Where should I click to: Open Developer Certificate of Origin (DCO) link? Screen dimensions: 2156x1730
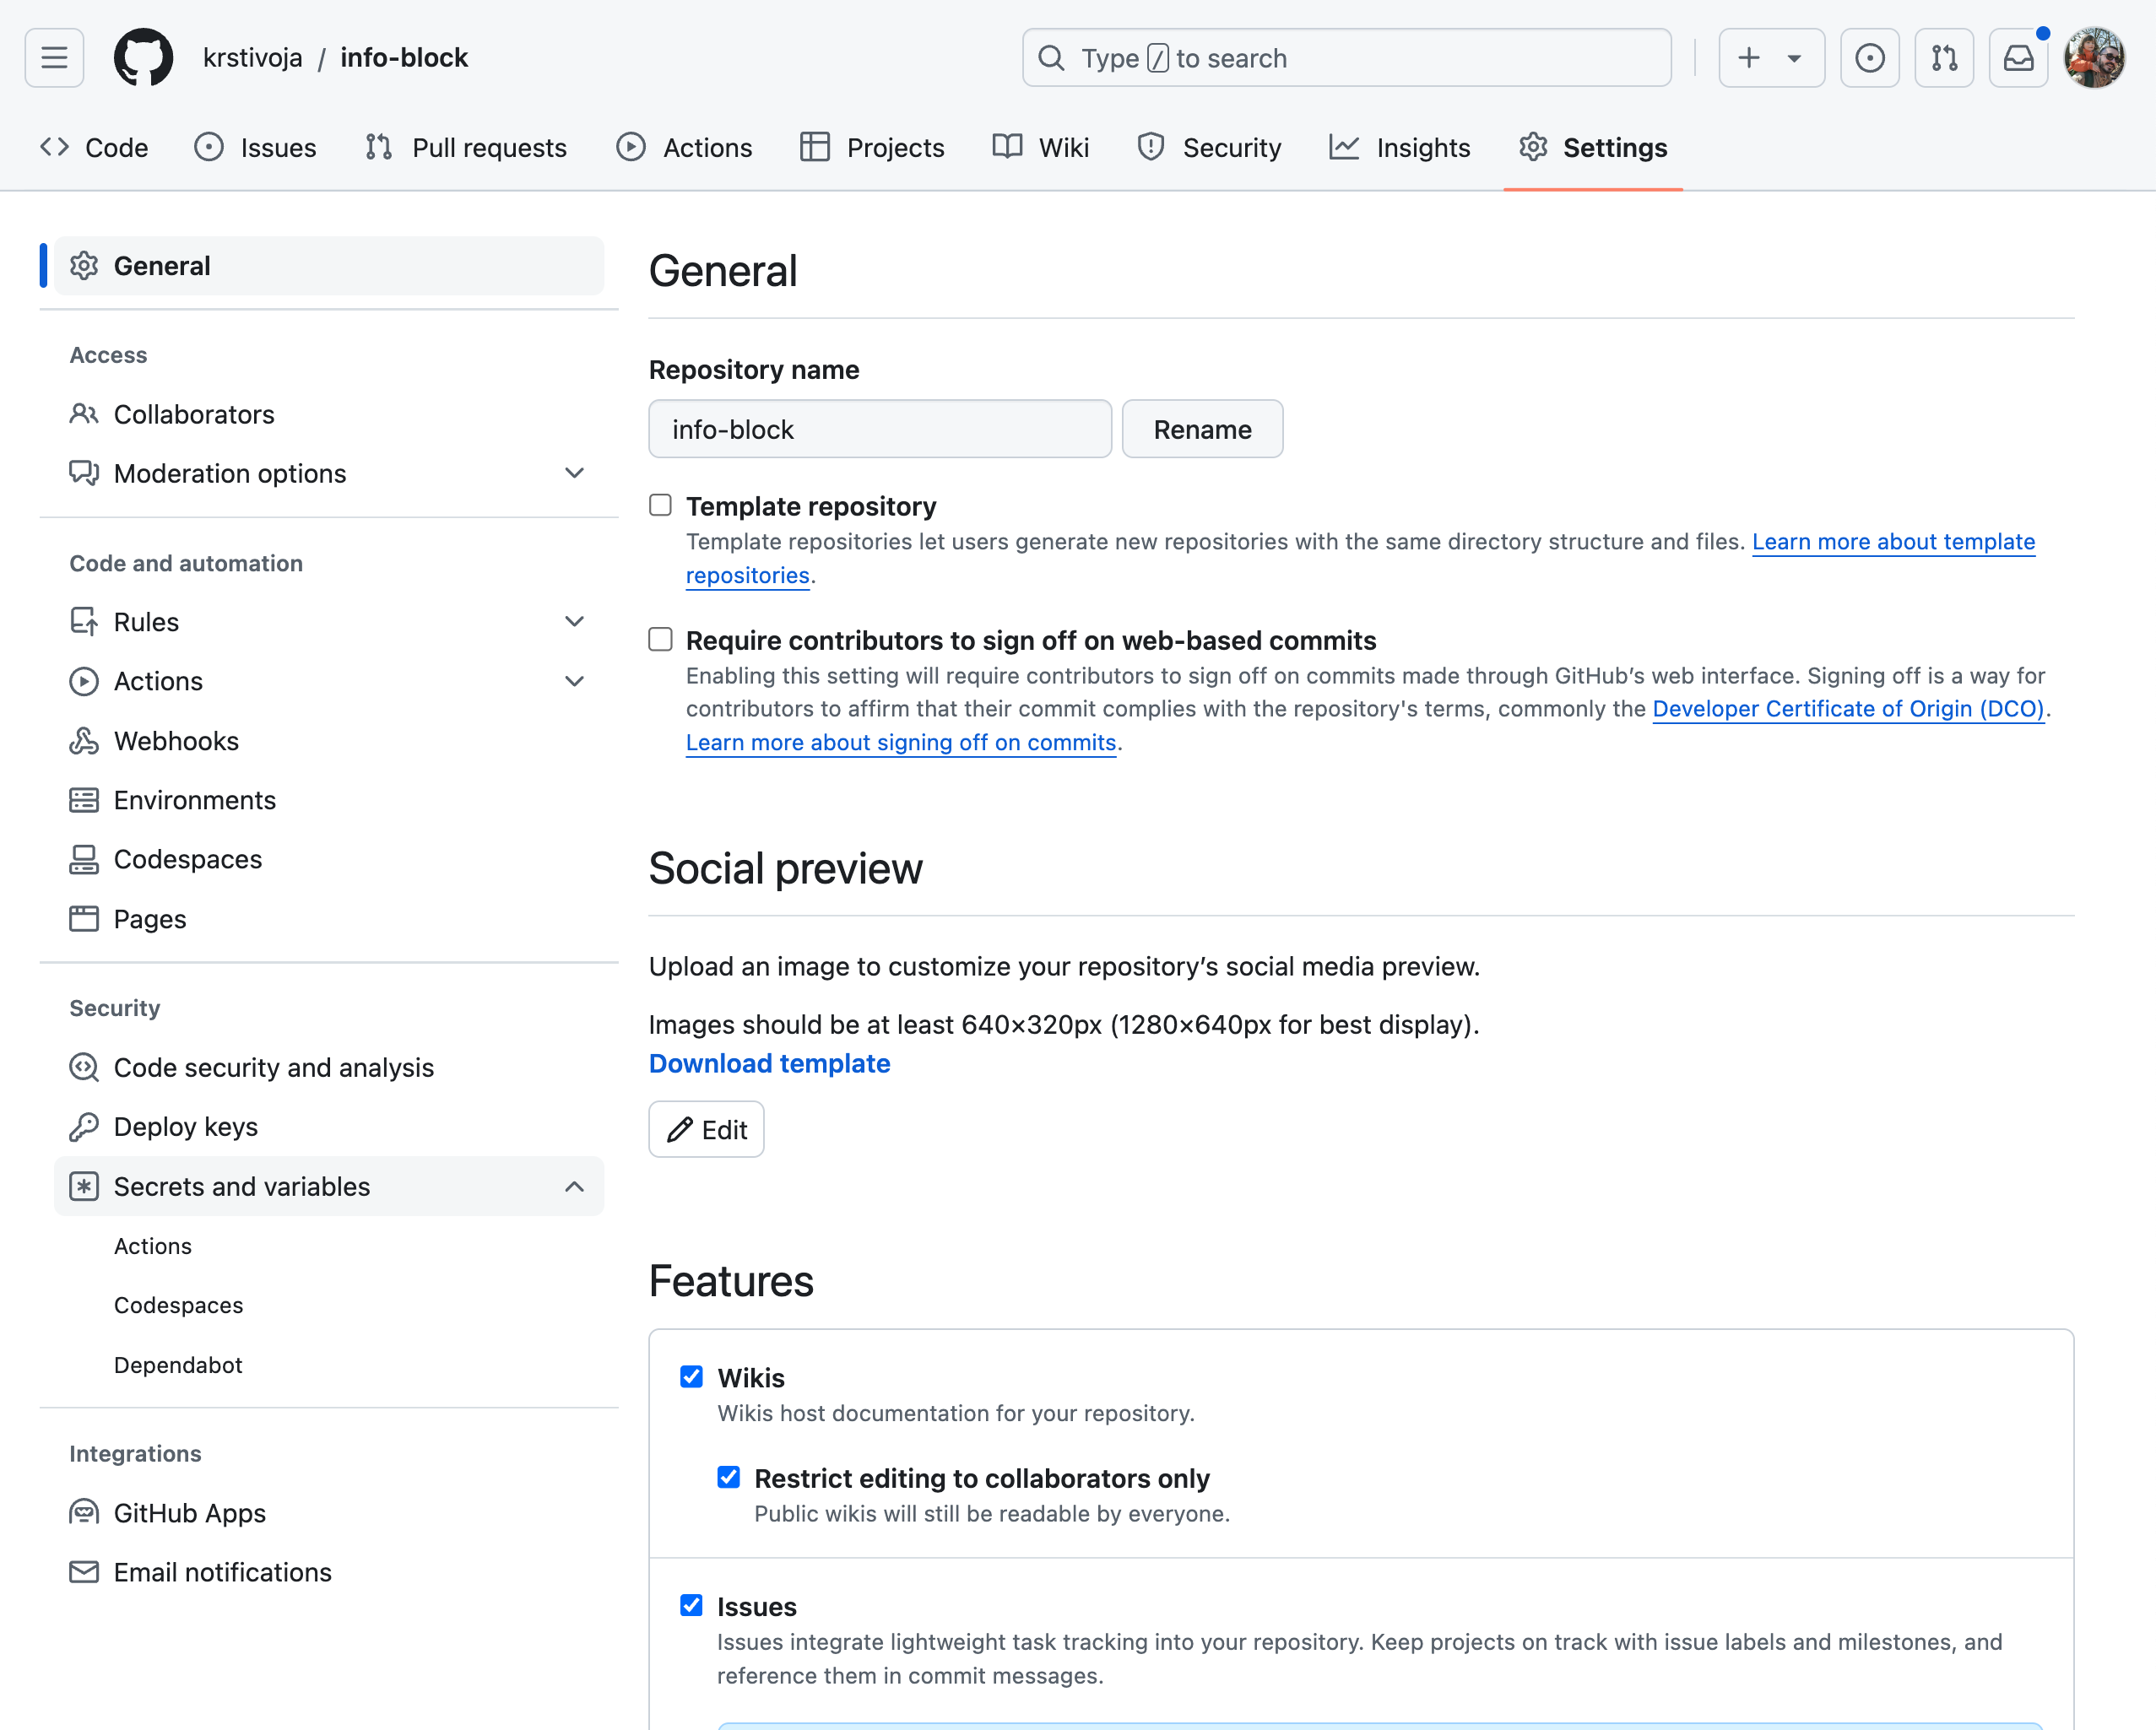1848,709
